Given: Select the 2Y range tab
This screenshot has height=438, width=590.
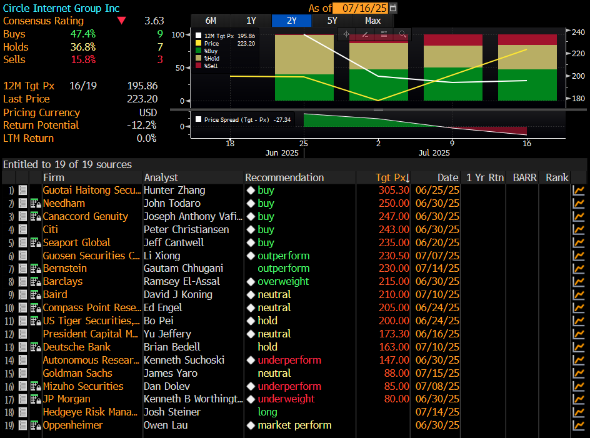Looking at the screenshot, I should tap(292, 21).
